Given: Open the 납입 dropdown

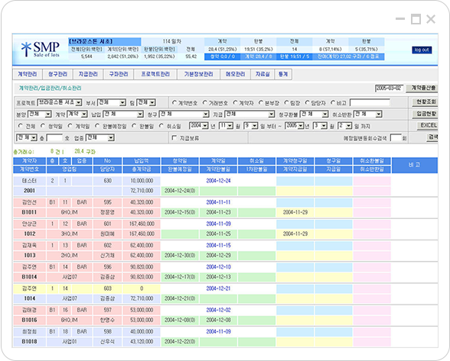Looking at the screenshot, I should click(123, 114).
